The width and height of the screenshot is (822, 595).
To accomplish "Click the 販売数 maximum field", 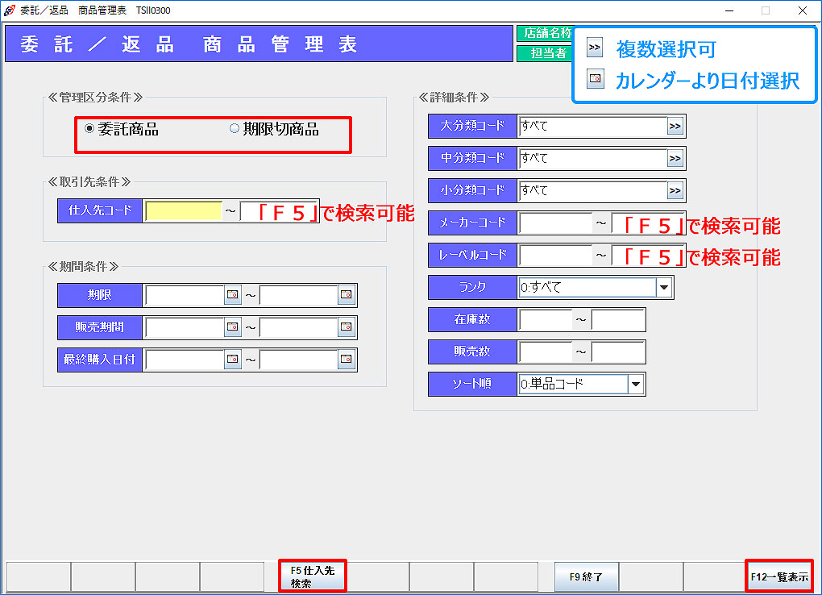I will 617,352.
